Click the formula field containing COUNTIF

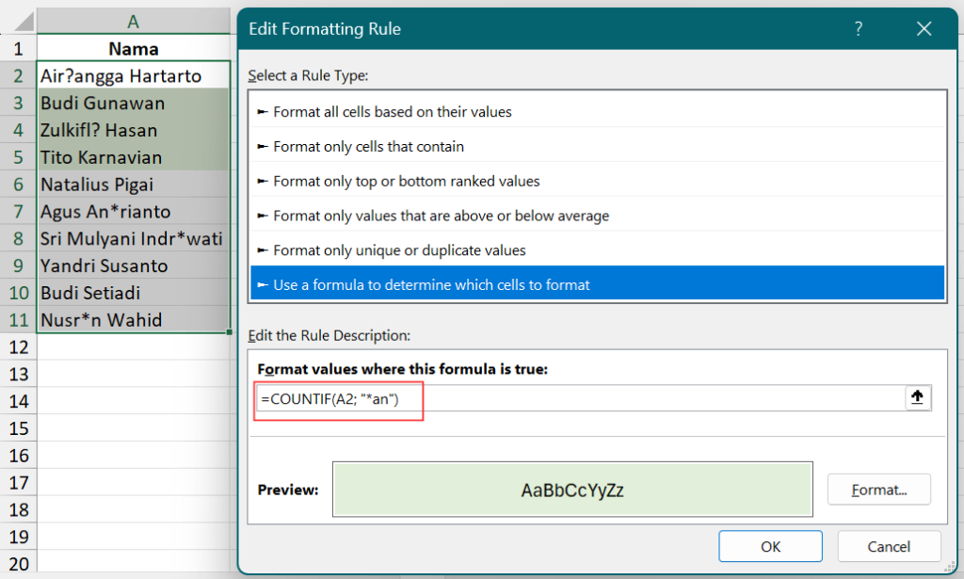click(x=337, y=400)
